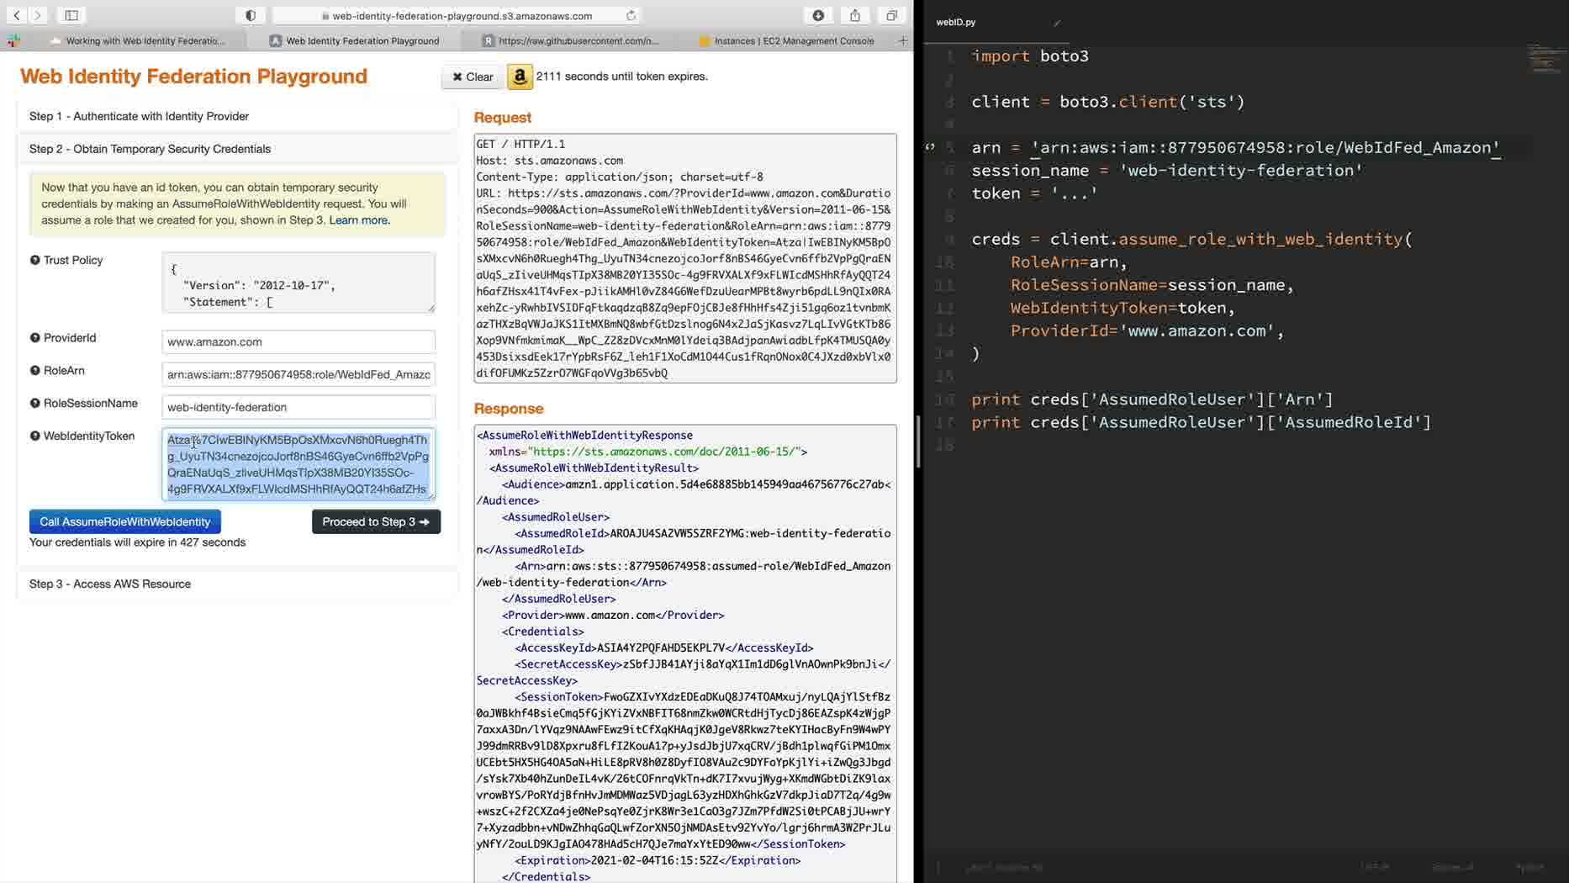Follow the Learn more link

(x=359, y=220)
